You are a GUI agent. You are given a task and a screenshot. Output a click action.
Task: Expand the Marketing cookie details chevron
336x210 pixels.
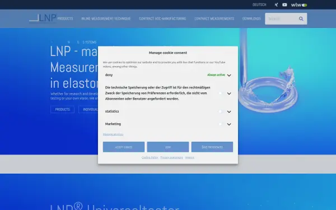click(x=229, y=124)
